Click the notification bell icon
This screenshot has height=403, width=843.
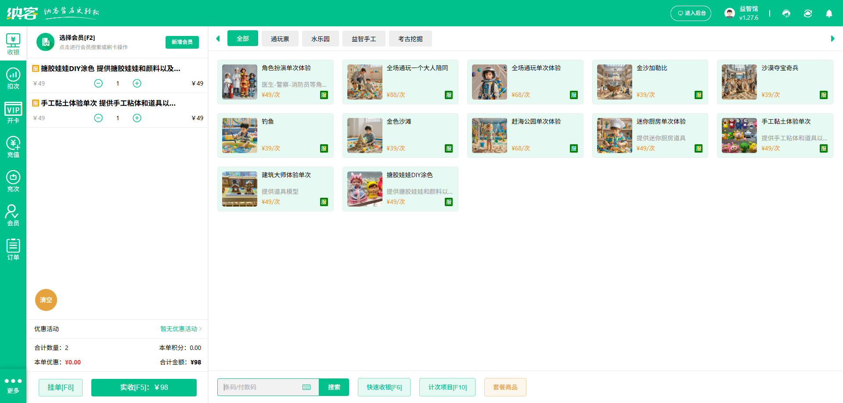point(829,14)
